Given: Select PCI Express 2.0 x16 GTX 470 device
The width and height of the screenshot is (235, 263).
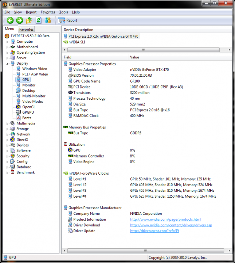Looking at the screenshot, I should tap(101, 36).
